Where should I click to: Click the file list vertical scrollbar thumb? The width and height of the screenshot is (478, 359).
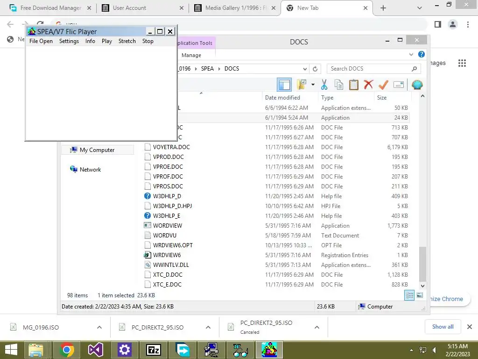click(x=422, y=265)
